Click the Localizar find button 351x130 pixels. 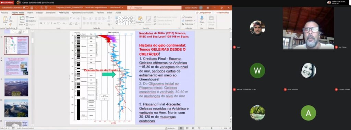point(187,17)
